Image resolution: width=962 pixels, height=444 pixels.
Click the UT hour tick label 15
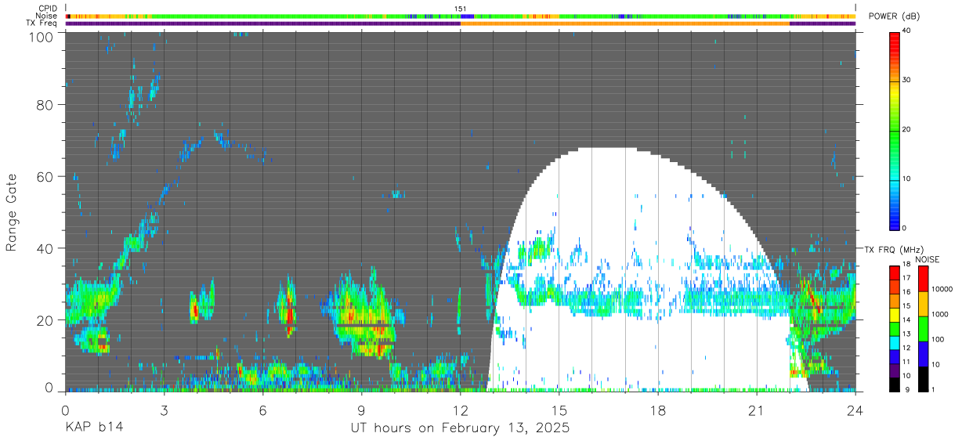tap(559, 410)
